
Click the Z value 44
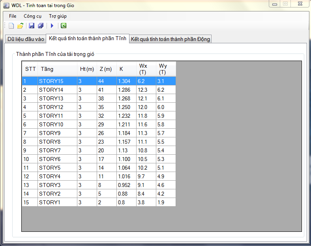pos(107,81)
